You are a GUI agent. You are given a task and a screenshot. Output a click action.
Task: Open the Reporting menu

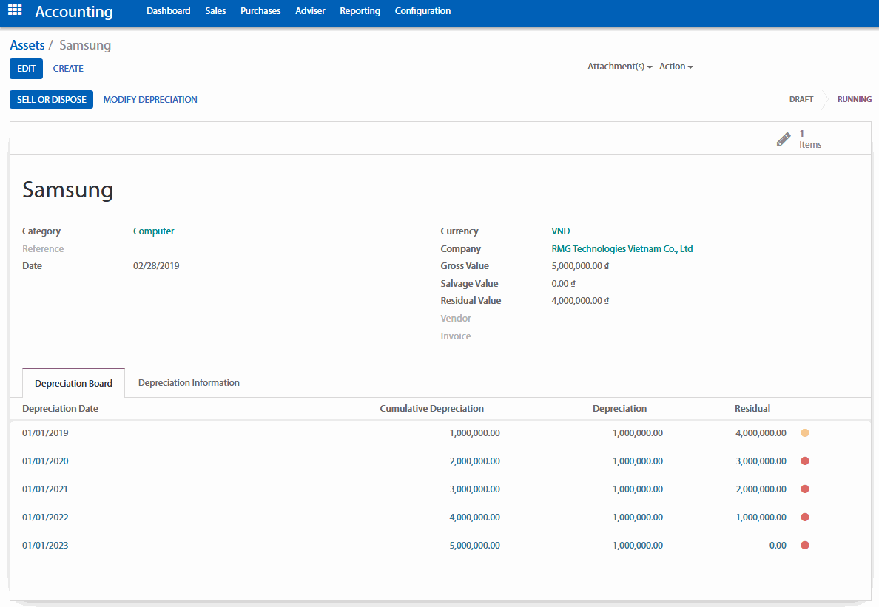pyautogui.click(x=360, y=11)
